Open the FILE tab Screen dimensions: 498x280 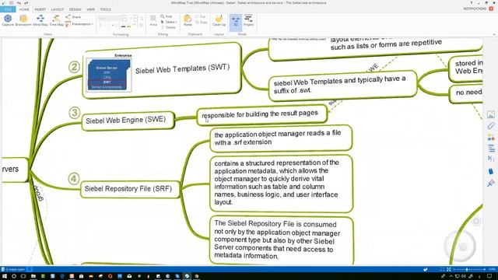[x=8, y=9]
